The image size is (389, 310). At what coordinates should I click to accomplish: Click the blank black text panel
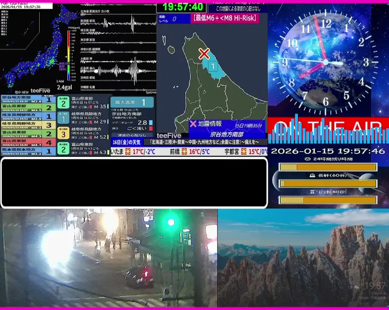[134, 183]
